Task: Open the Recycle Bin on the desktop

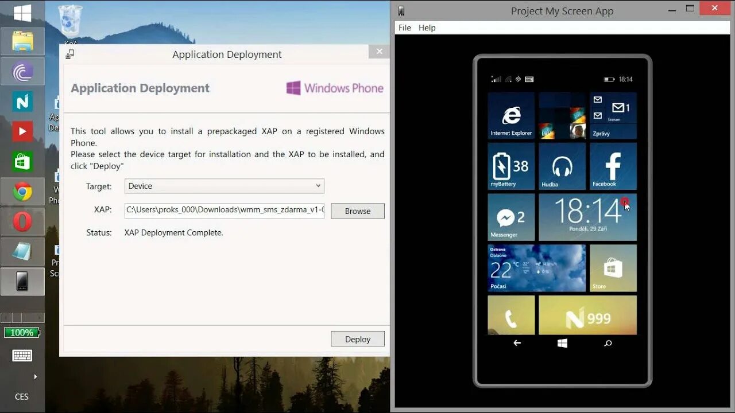Action: (71, 23)
